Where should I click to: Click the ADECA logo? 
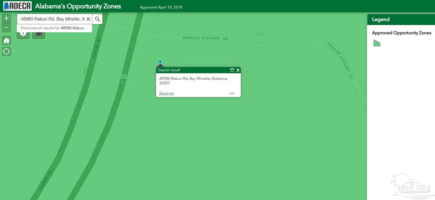[17, 6]
